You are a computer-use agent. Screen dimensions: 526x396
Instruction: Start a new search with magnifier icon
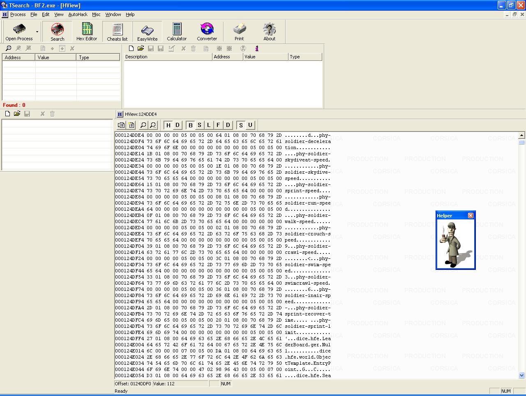[8, 48]
